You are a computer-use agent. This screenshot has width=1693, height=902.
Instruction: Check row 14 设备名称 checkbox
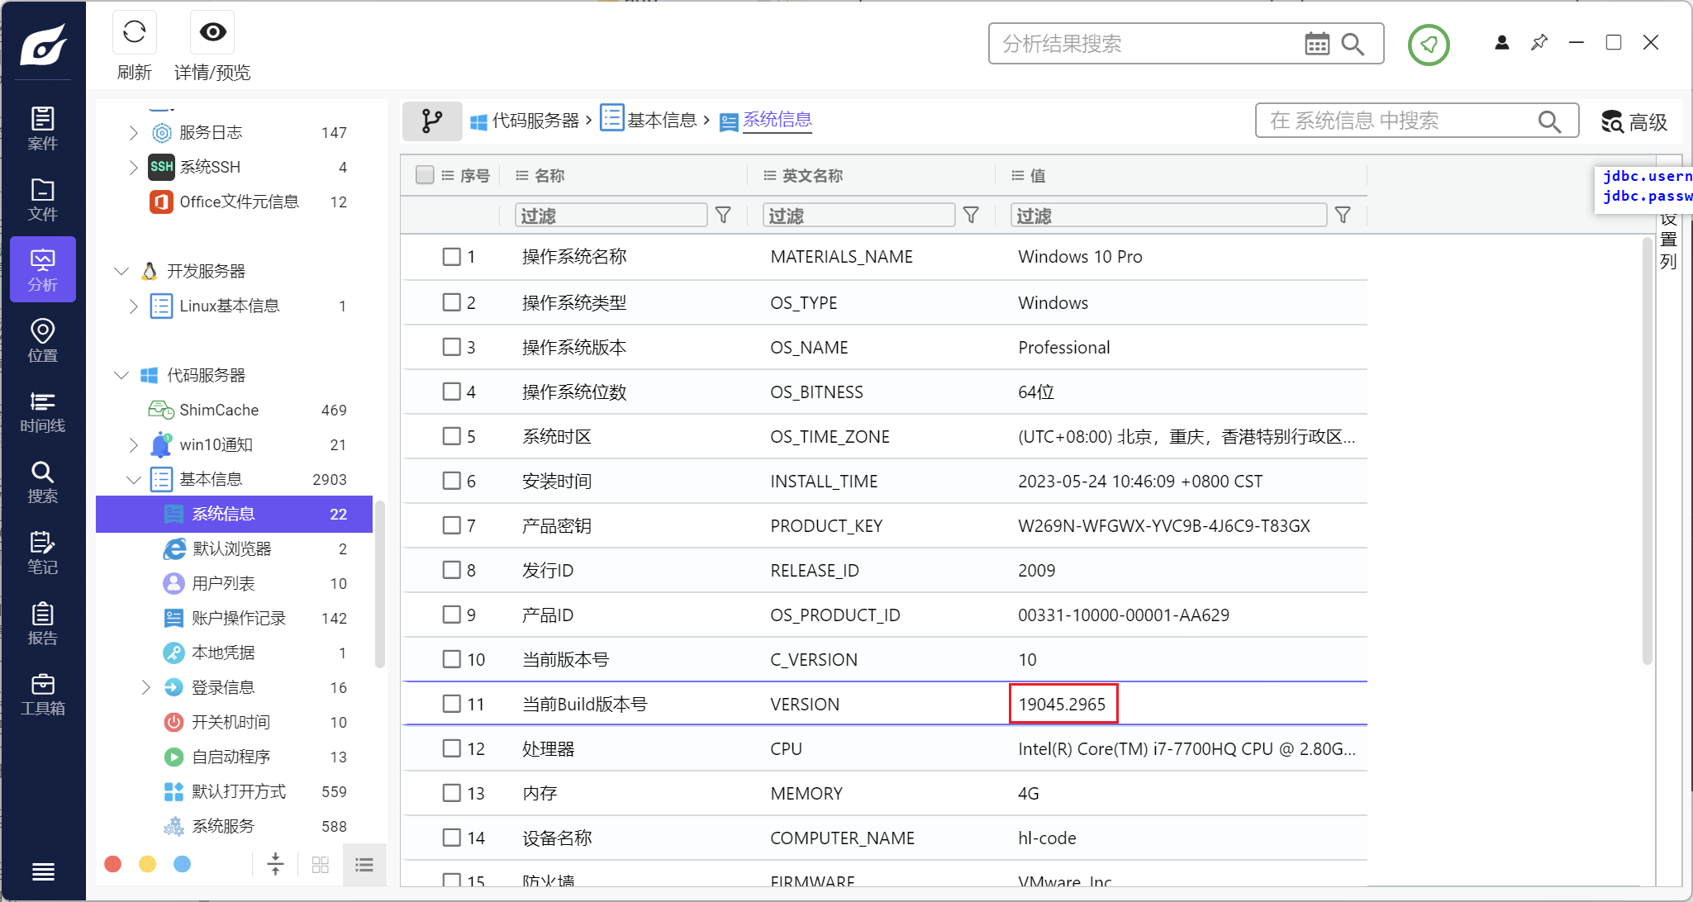pos(451,838)
